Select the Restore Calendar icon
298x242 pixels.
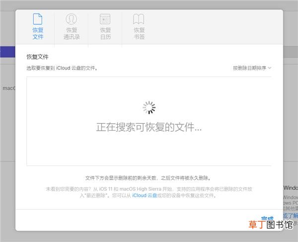point(105,19)
